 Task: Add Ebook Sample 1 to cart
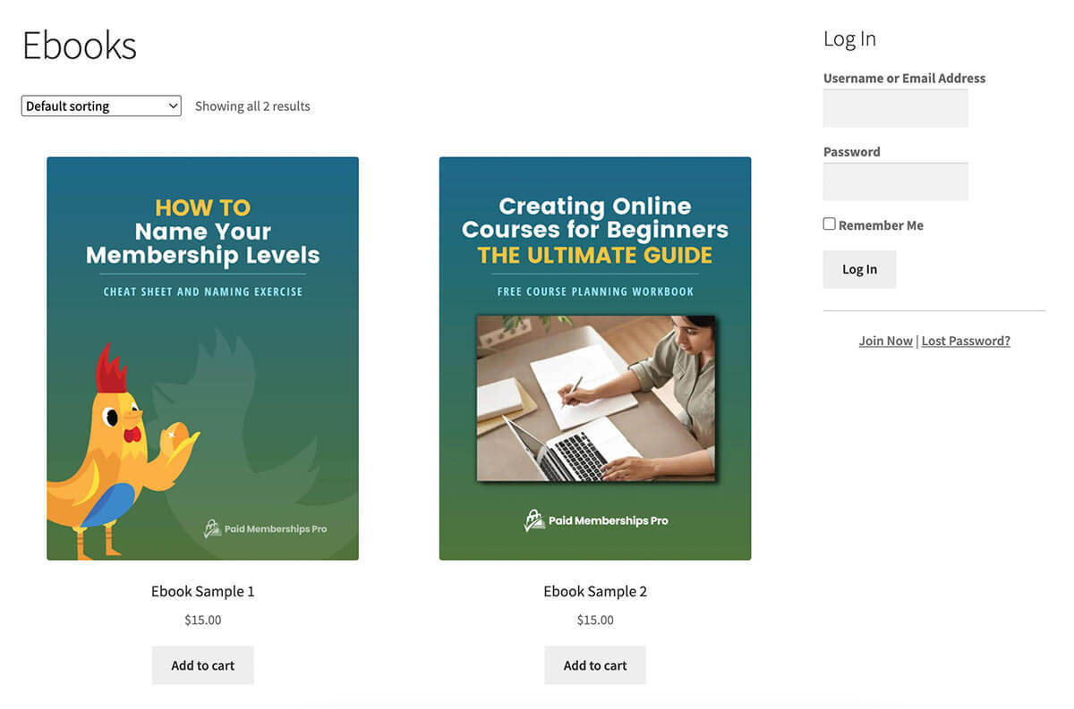tap(203, 665)
